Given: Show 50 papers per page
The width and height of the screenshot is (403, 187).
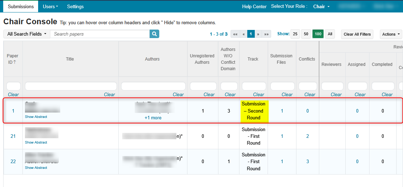Looking at the screenshot, I should point(306,34).
